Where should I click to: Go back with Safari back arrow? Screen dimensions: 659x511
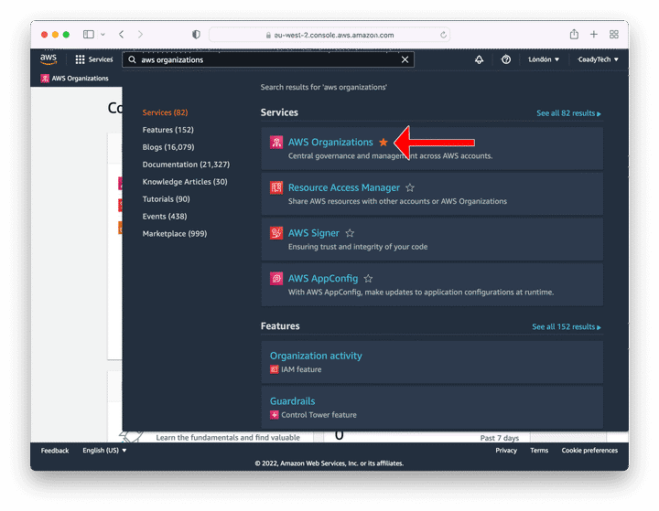[x=122, y=35]
